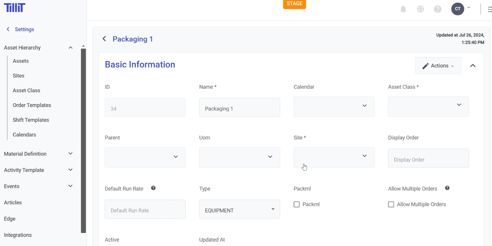Open the CT user avatar menu

(x=458, y=9)
